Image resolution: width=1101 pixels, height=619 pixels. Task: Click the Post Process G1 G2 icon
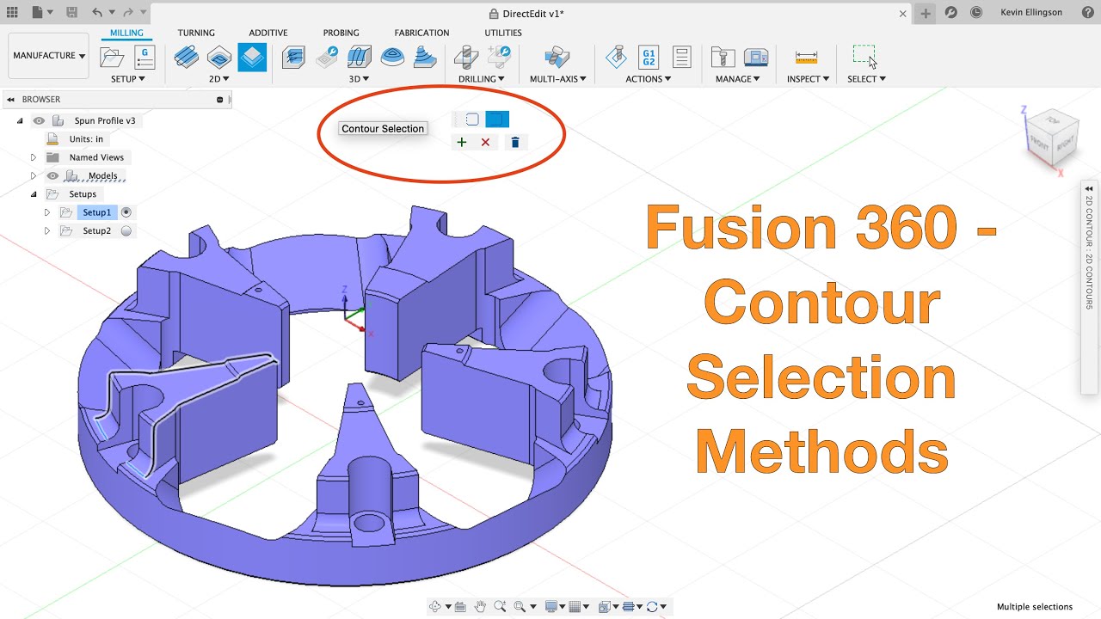click(x=649, y=58)
